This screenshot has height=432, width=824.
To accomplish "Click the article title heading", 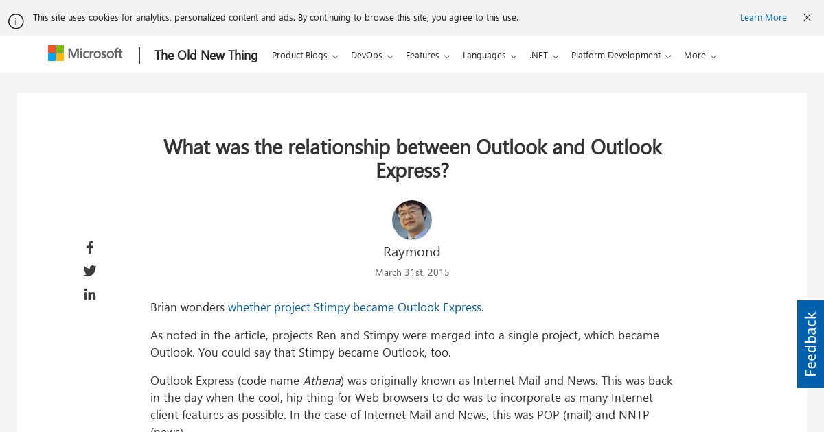I will [412, 158].
